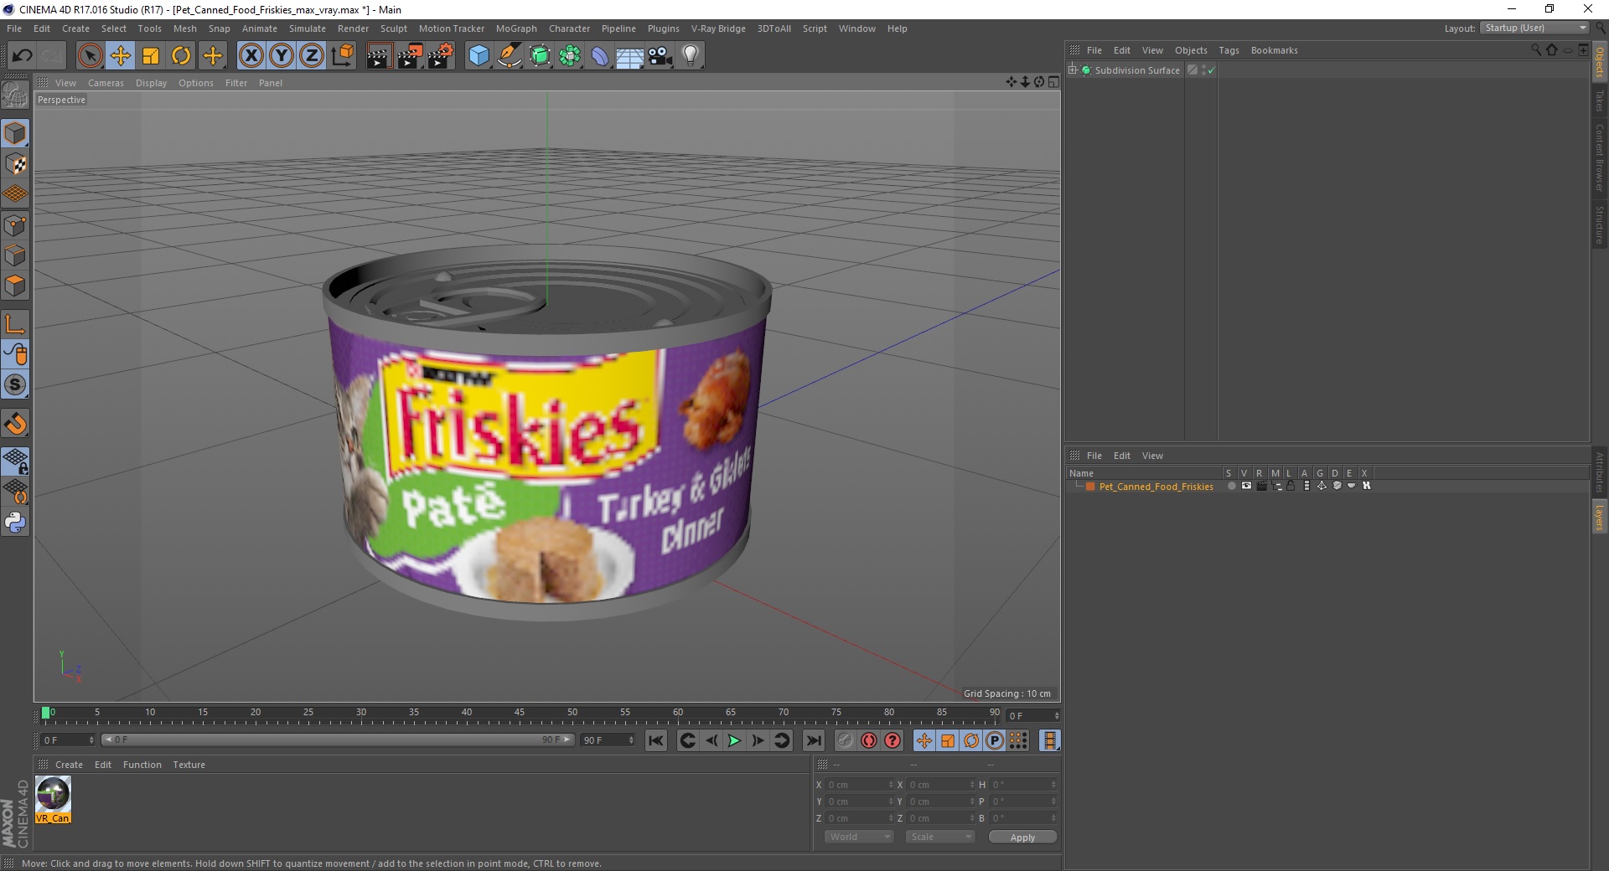Toggle the Z axis lock
The image size is (1609, 871).
click(312, 56)
